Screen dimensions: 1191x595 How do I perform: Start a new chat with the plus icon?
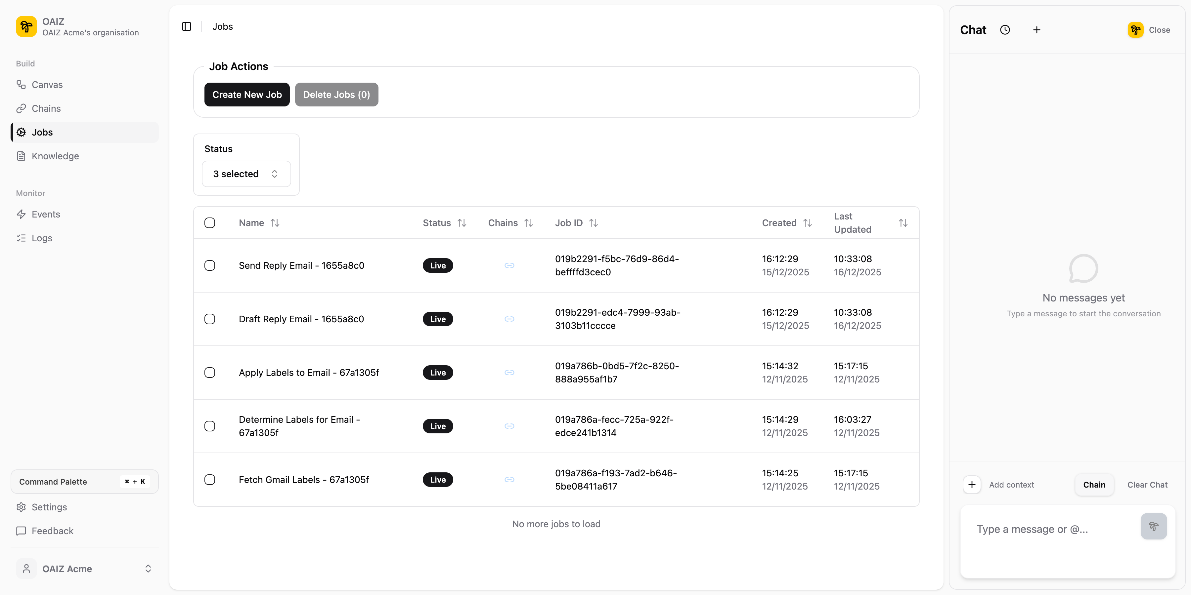(x=1037, y=29)
